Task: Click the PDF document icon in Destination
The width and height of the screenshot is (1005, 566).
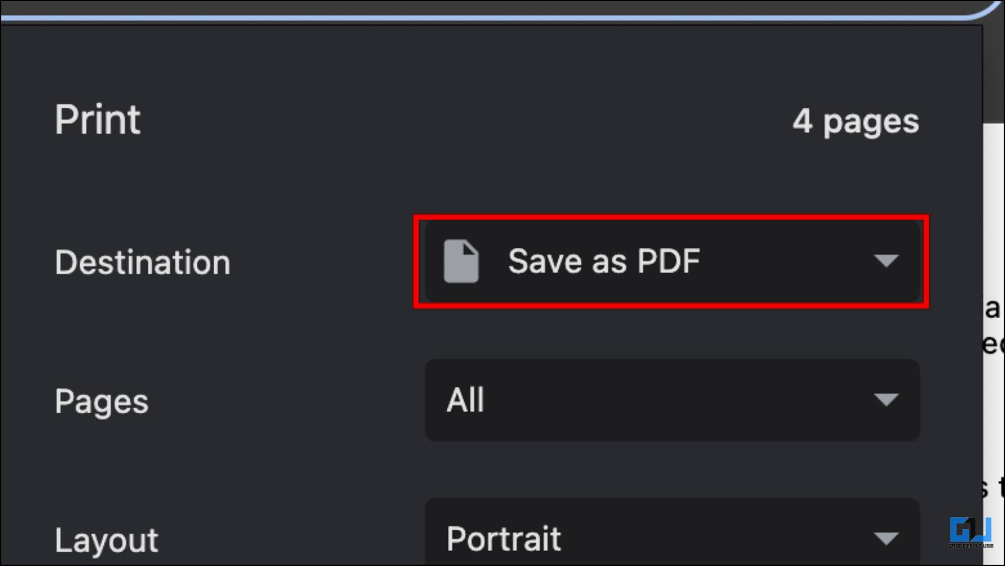Action: (x=461, y=261)
